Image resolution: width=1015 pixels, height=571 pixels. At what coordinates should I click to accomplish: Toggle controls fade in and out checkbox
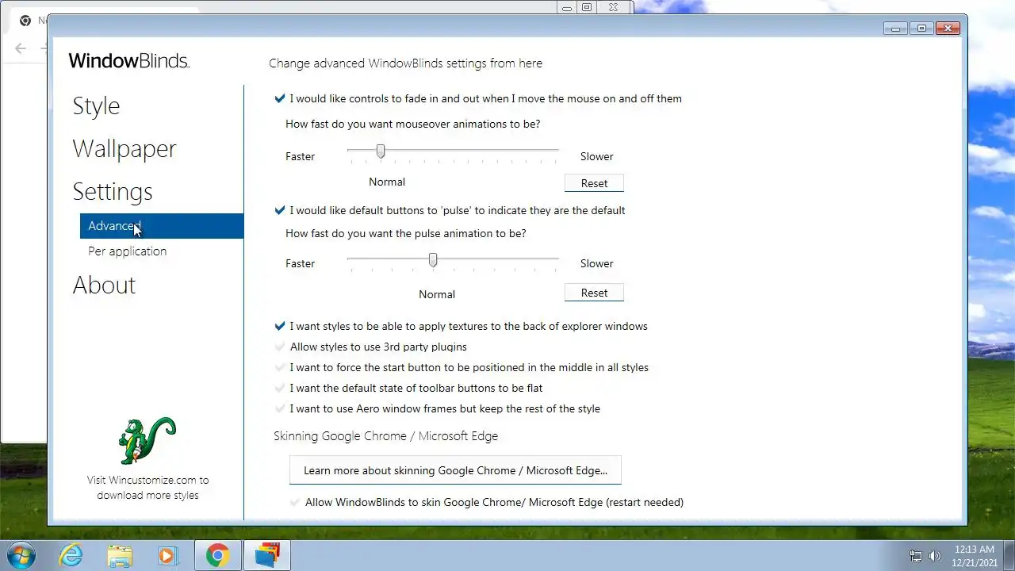coord(279,98)
